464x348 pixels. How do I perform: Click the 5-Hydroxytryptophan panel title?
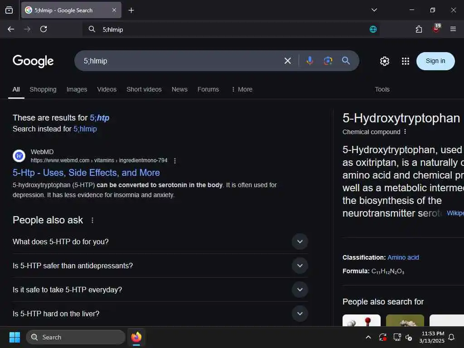[x=401, y=118]
